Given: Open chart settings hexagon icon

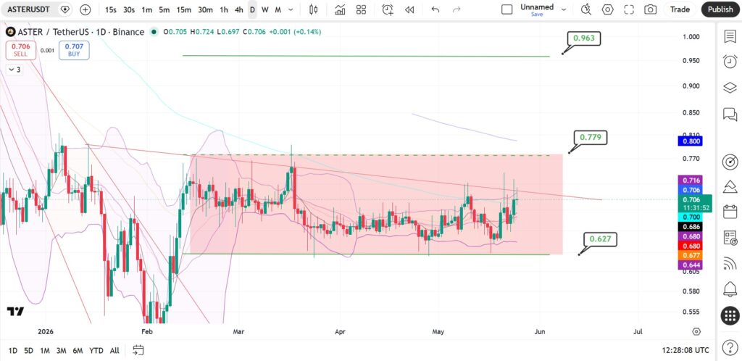Looking at the screenshot, I should click(608, 9).
